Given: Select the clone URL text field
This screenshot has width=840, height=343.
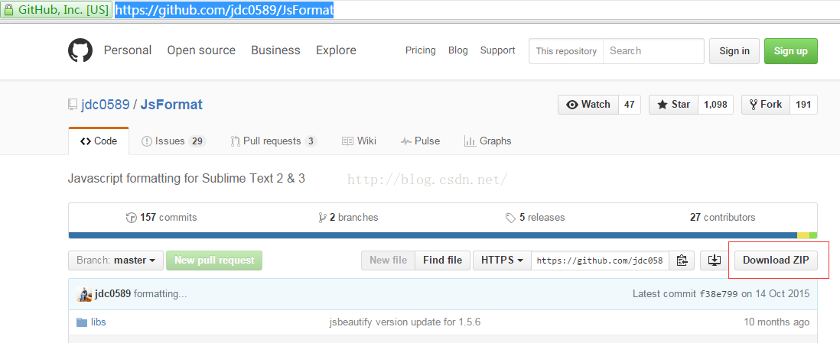Looking at the screenshot, I should [600, 260].
